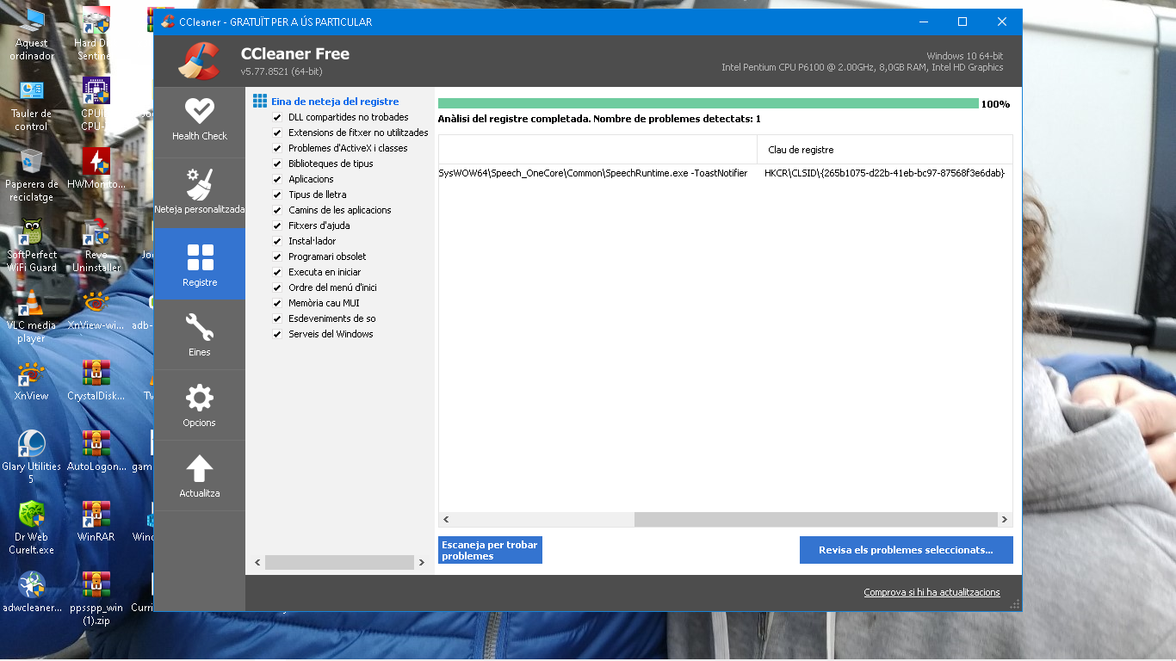Open Comprova si hi ha actualitzacions link

coord(932,592)
